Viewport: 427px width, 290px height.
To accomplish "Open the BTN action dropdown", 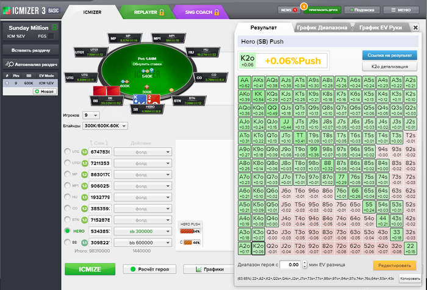I will pos(143,220).
